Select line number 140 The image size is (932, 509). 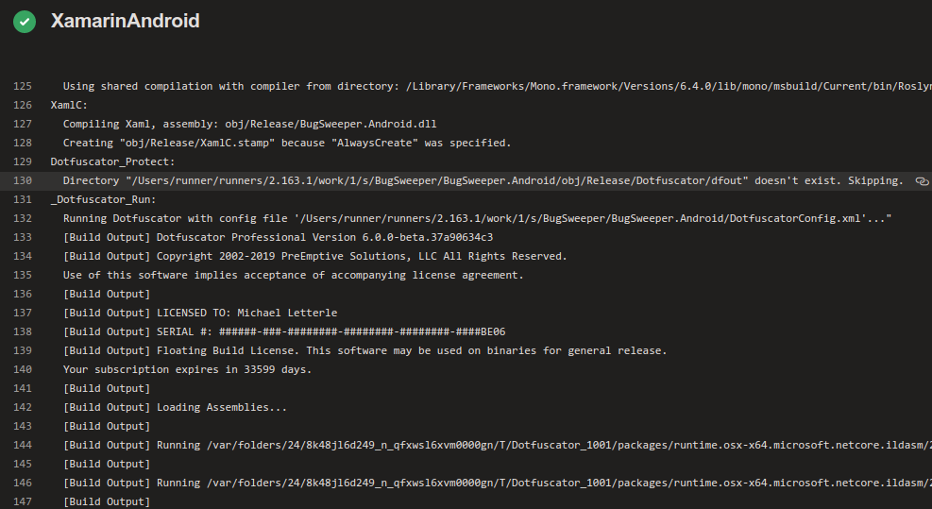(x=23, y=369)
